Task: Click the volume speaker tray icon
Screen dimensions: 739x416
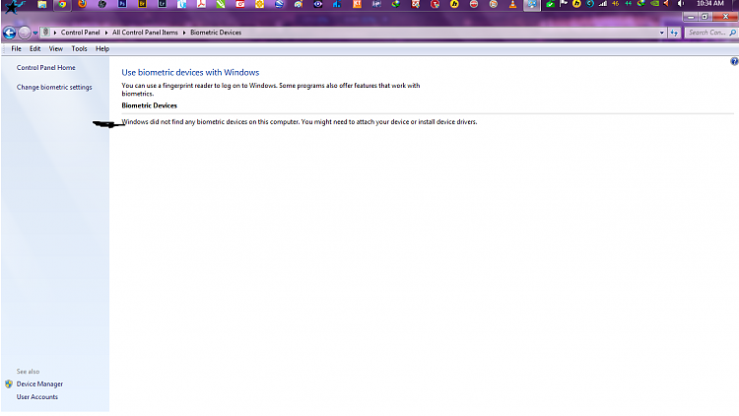Action: tap(681, 4)
